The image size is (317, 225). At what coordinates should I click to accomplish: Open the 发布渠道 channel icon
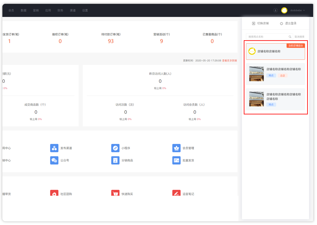click(x=54, y=148)
